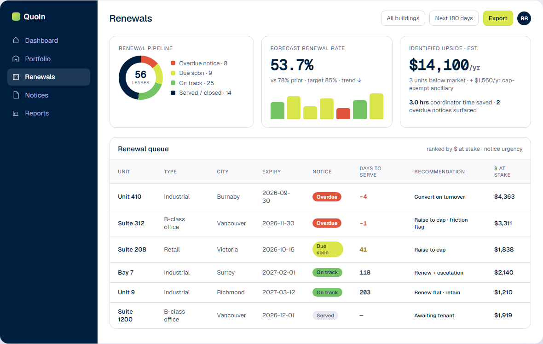Click the red bar in forecast chart
The height and width of the screenshot is (344, 543).
pos(343,114)
